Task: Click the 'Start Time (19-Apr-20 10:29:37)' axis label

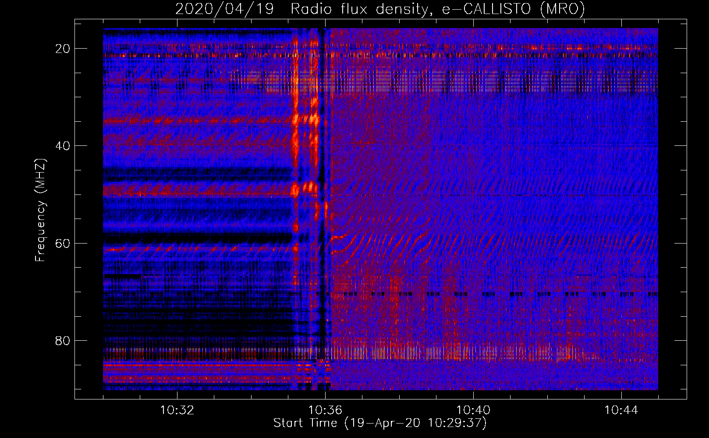Action: 380,423
